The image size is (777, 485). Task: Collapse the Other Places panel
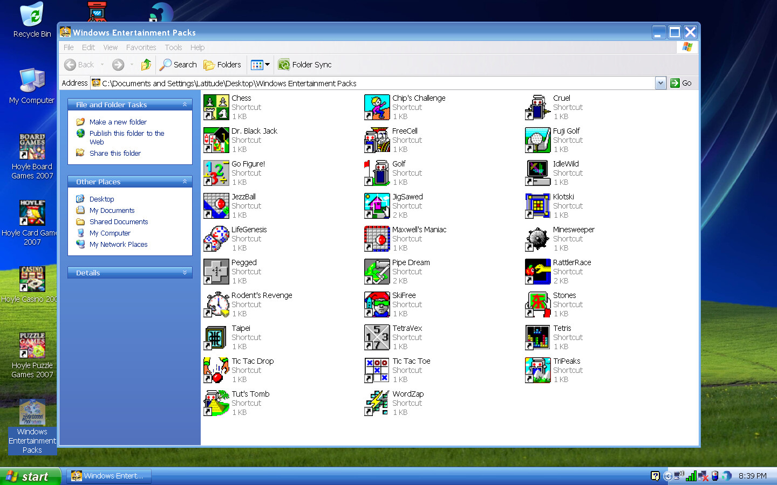pos(185,182)
